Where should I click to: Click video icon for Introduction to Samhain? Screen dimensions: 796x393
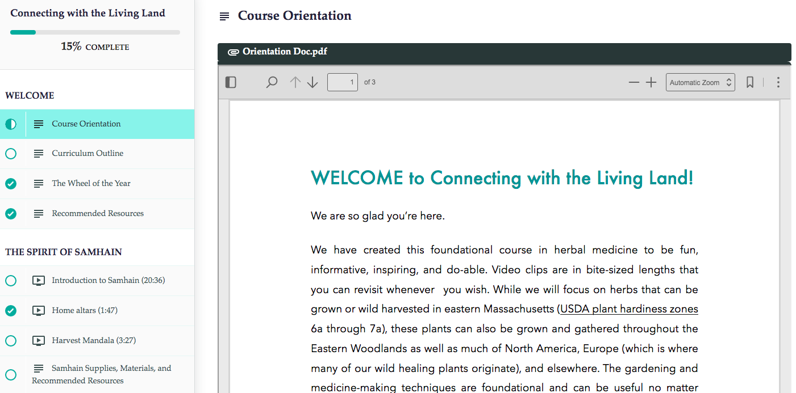pyautogui.click(x=38, y=281)
